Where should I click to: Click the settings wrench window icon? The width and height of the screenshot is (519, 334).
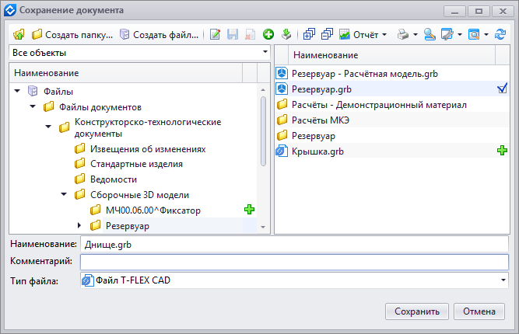[447, 34]
